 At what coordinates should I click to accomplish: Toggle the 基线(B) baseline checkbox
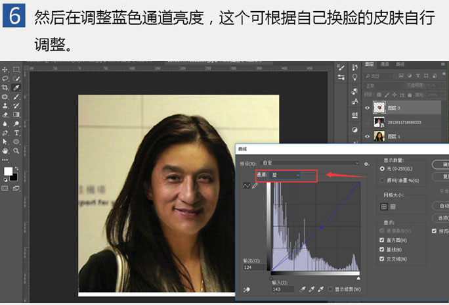click(381, 249)
